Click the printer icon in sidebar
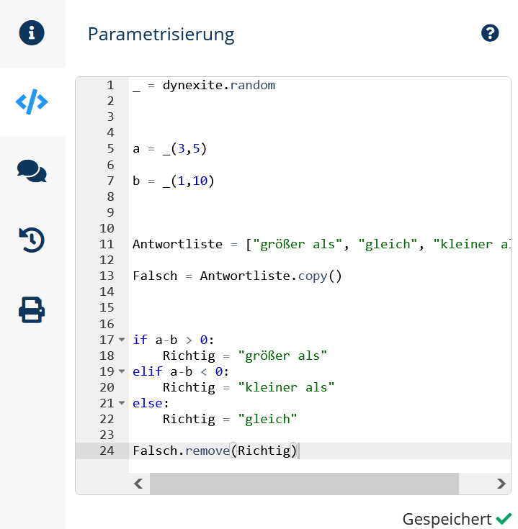 pos(32,309)
